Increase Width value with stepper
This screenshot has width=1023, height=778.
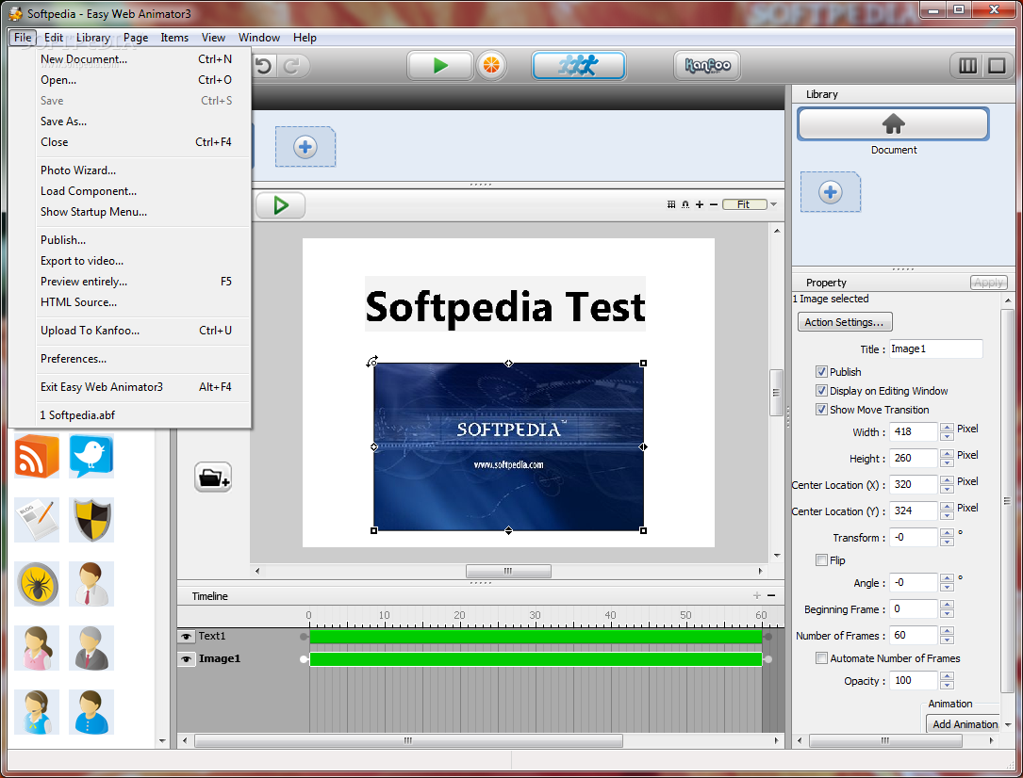coord(947,428)
